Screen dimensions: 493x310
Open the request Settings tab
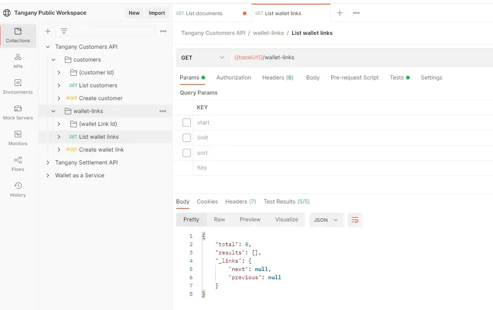(431, 78)
